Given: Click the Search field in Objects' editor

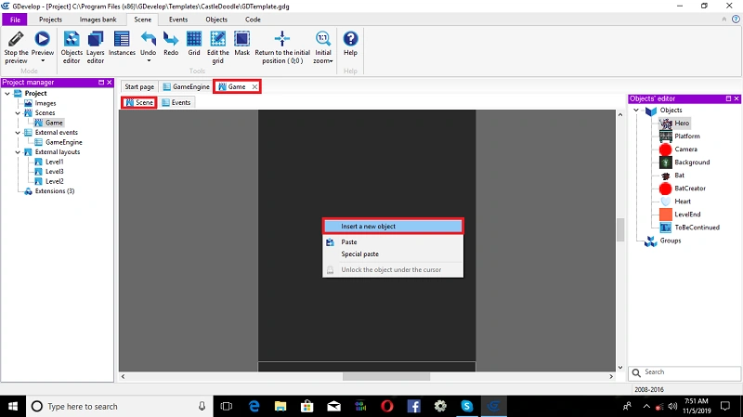Looking at the screenshot, I should (684, 372).
